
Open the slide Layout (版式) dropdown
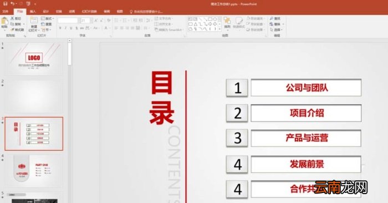pos(48,18)
